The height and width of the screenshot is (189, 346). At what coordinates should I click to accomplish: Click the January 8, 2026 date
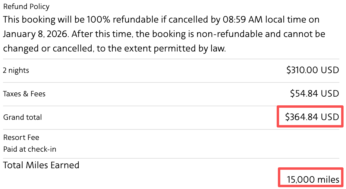35,34
